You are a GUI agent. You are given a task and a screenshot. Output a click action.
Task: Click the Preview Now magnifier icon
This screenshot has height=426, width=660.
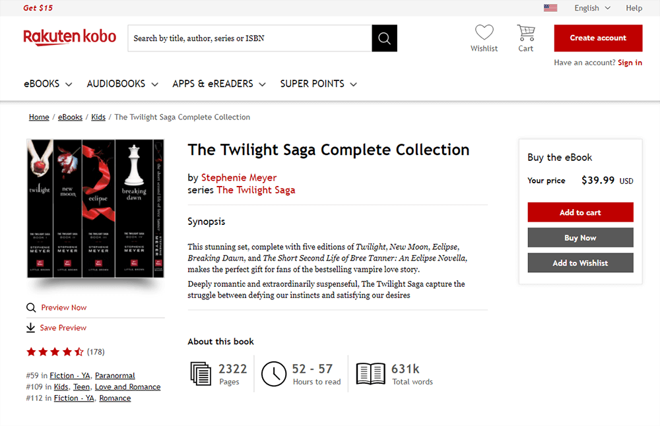coord(31,308)
